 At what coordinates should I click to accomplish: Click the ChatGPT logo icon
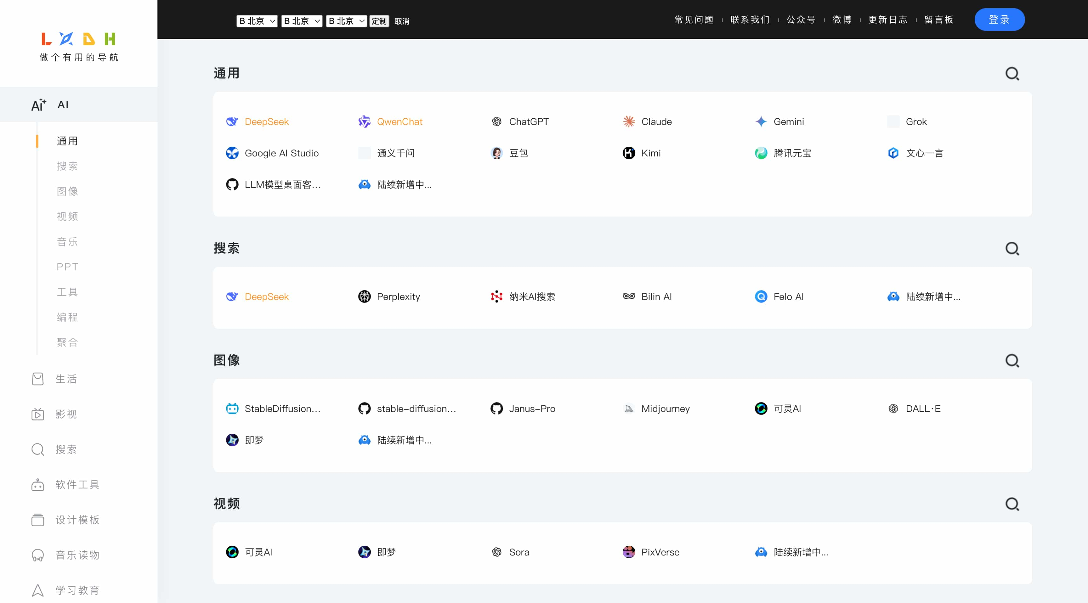(x=496, y=121)
